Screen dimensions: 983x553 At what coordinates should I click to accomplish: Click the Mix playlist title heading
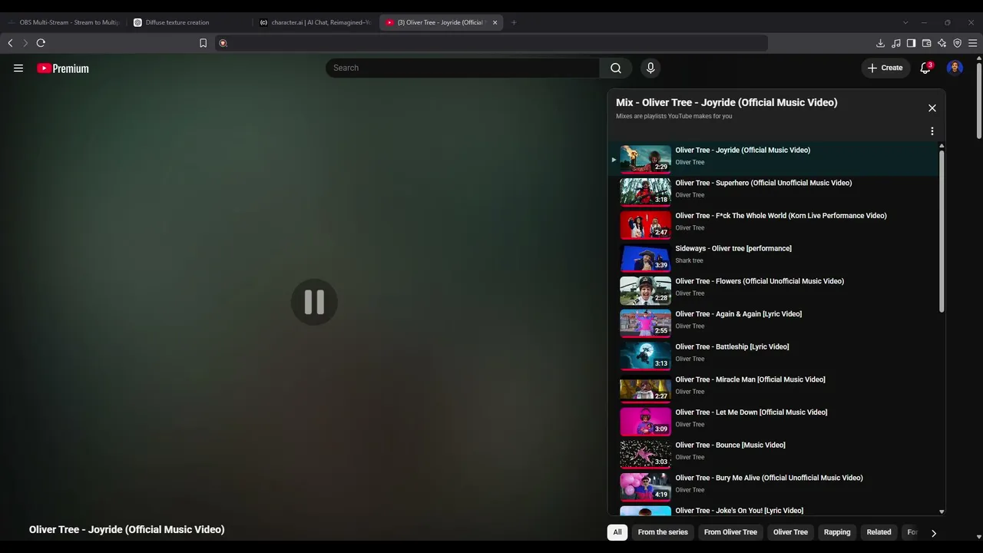tap(726, 103)
